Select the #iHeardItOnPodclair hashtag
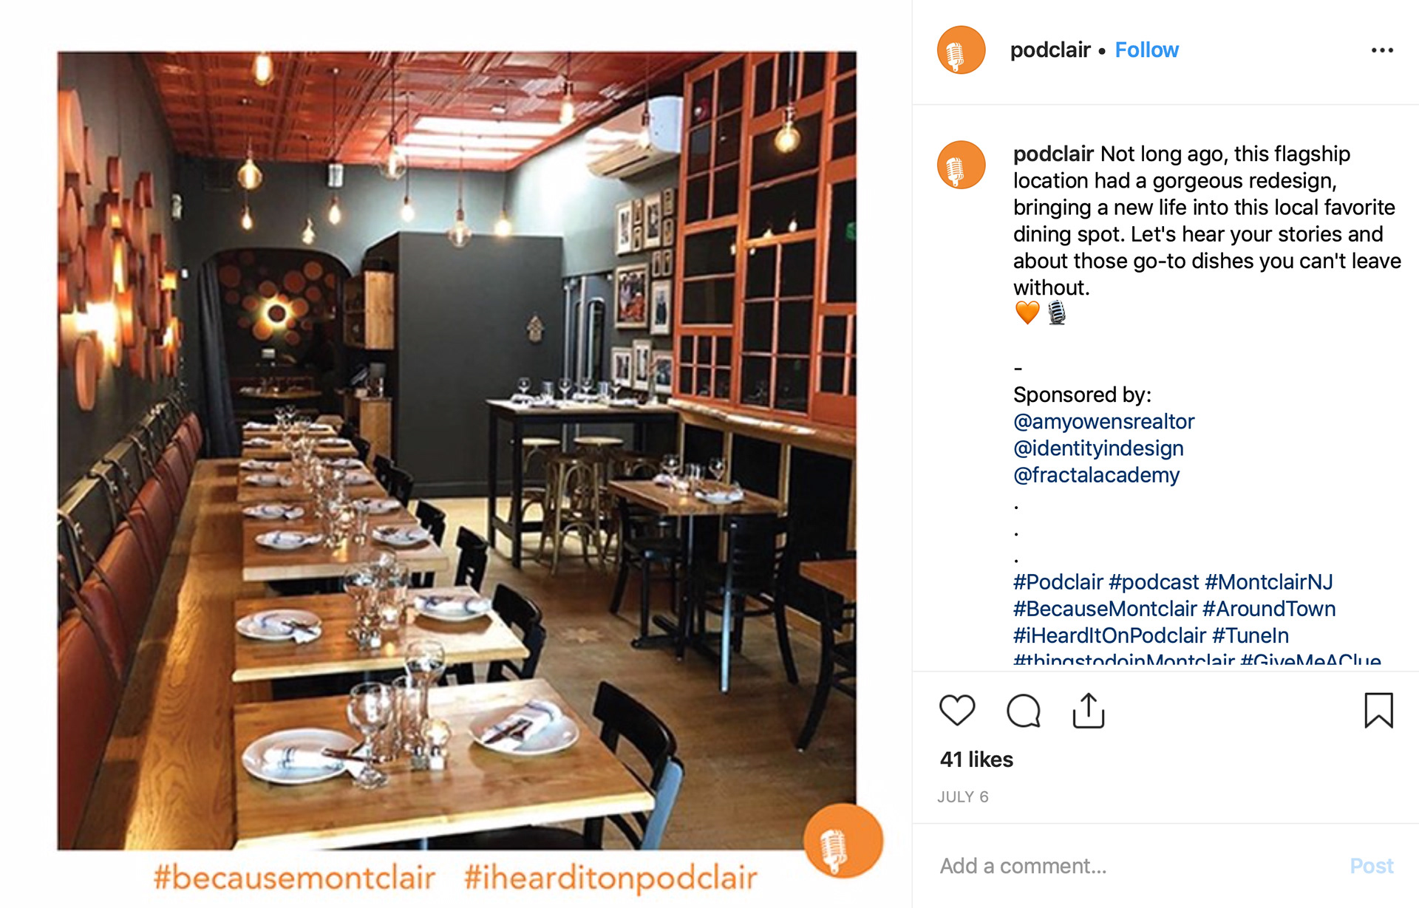 (1109, 635)
